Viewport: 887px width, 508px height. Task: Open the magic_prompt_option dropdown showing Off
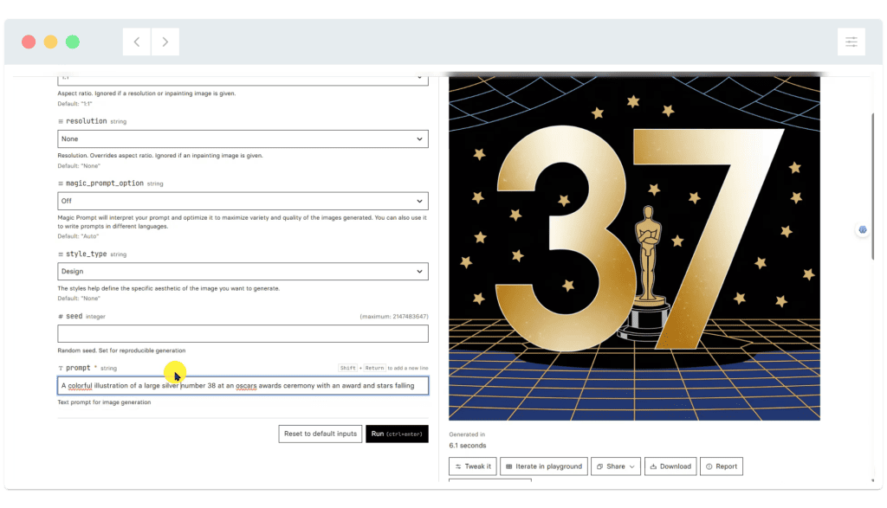click(243, 201)
